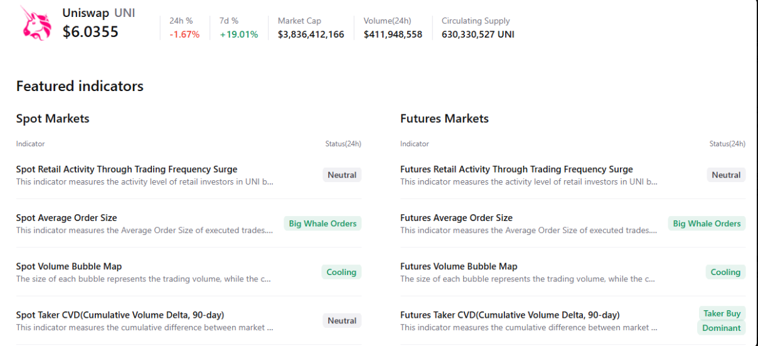
Task: Click the Neutral badge for Spot Taker CVD
Action: pos(342,320)
